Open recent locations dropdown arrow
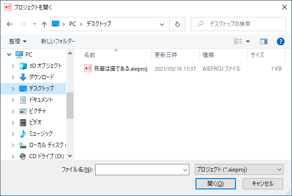This screenshot has width=292, height=196. [x=34, y=24]
